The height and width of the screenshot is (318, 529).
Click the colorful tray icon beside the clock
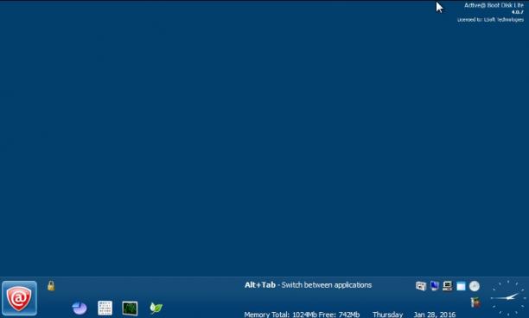(475, 302)
